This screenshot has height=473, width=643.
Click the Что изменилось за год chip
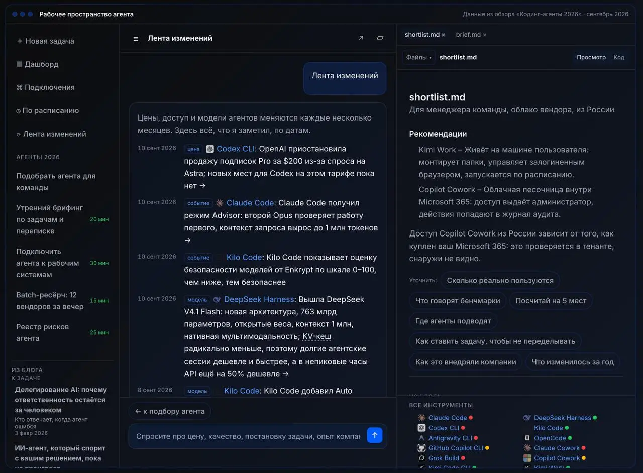[573, 362]
